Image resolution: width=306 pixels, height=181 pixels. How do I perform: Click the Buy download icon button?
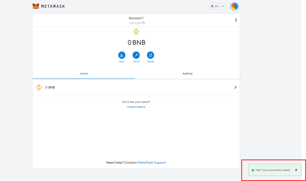pyautogui.click(x=122, y=55)
